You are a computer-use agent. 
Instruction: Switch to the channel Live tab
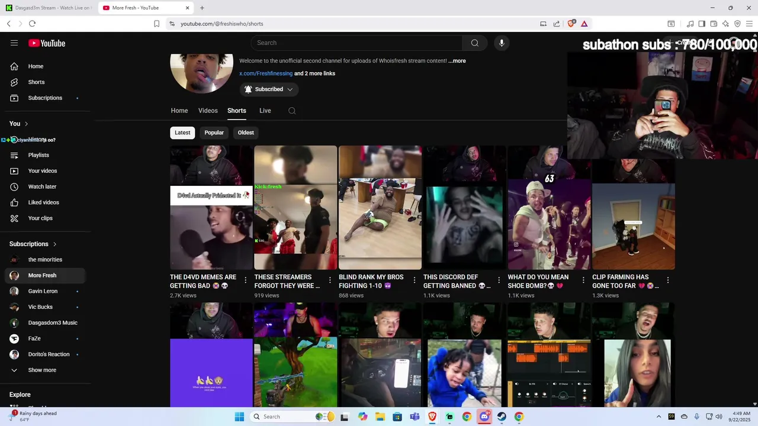(265, 111)
